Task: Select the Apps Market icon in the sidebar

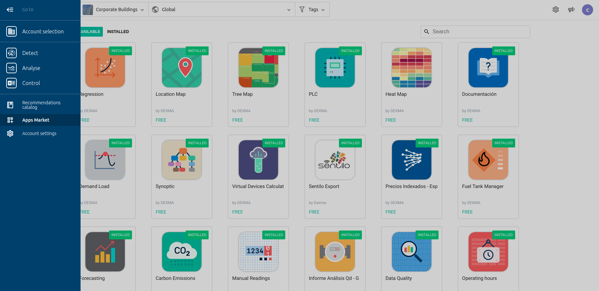Action: point(10,120)
